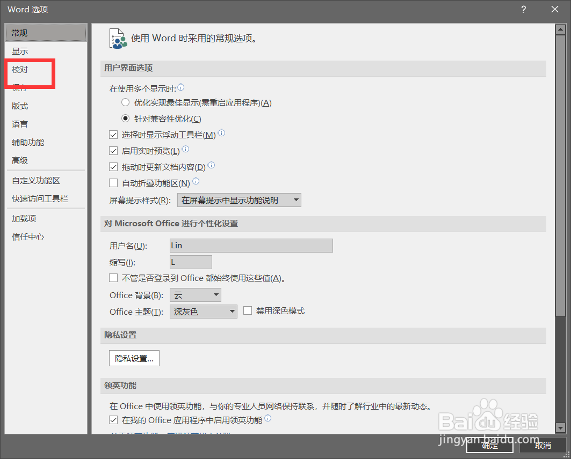Click the 取消 button
The image size is (571, 459).
click(543, 445)
